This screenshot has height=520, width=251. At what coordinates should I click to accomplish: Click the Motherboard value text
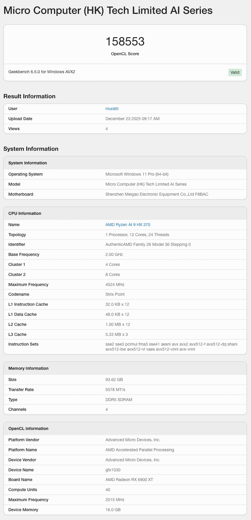click(x=157, y=194)
